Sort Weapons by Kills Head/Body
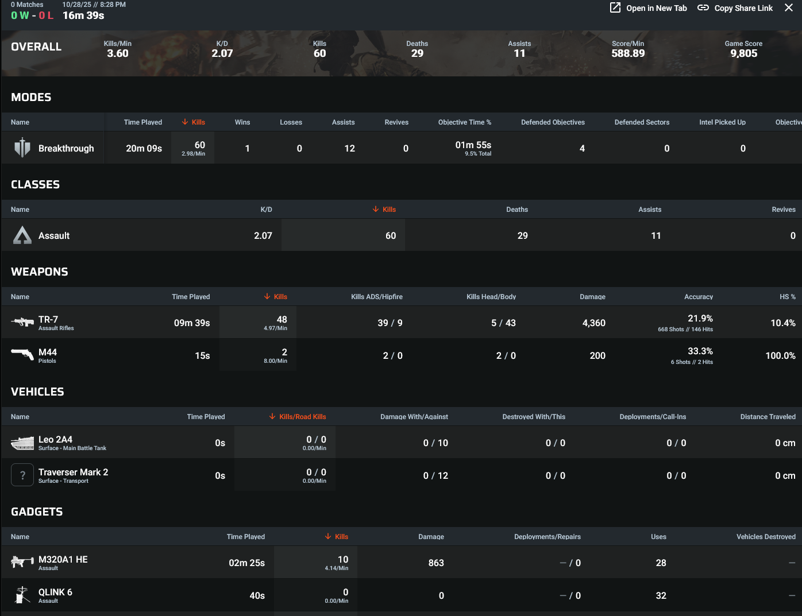 491,297
